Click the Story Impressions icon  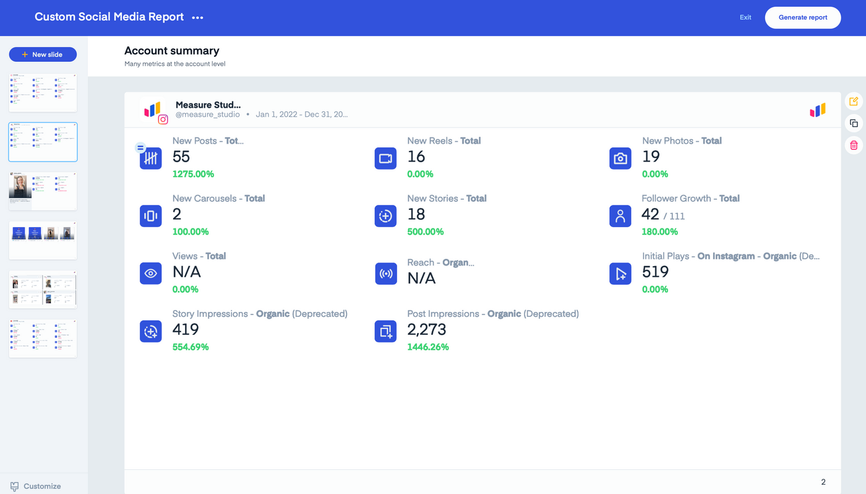pos(151,331)
